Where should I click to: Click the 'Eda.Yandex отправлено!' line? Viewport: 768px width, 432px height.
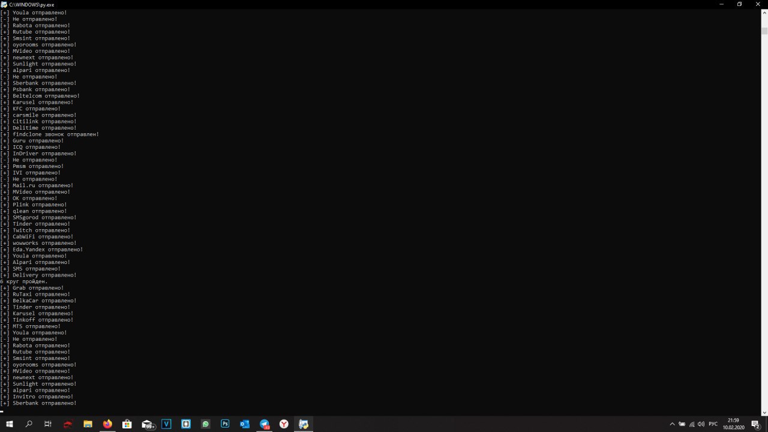tap(41, 250)
